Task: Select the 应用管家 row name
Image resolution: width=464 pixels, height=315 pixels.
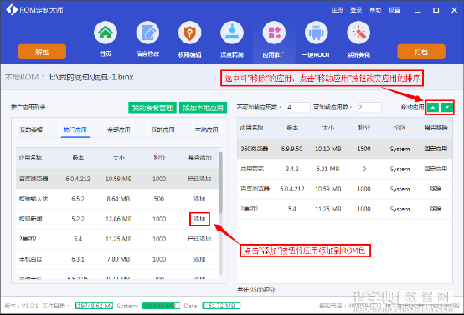Action: pos(252,169)
